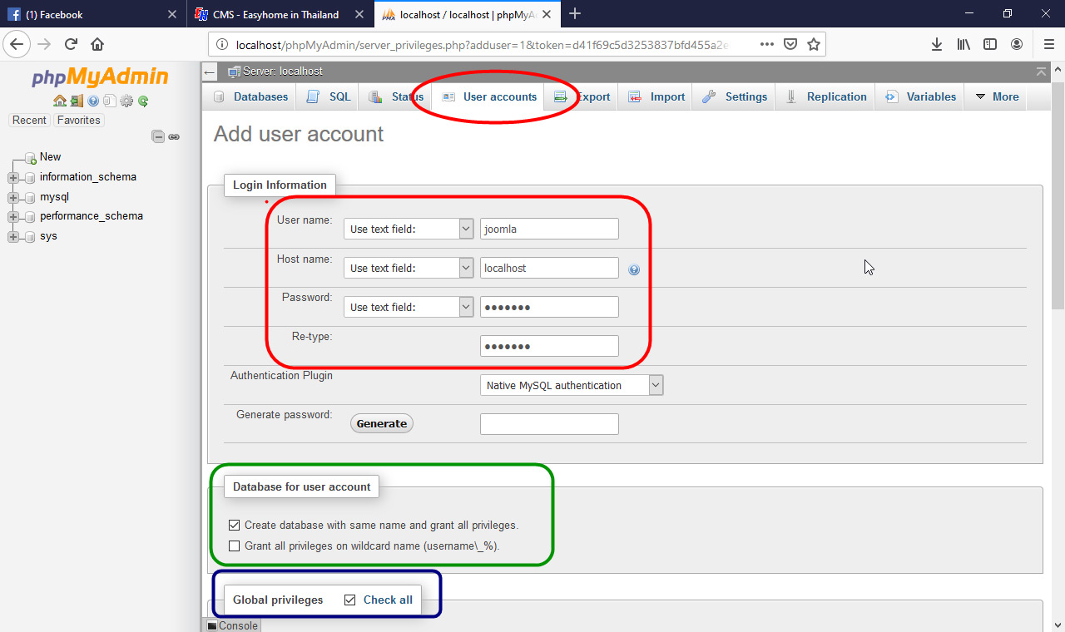1065x632 pixels.
Task: Open the phpMyAdmin wiki document icon
Action: tap(109, 101)
